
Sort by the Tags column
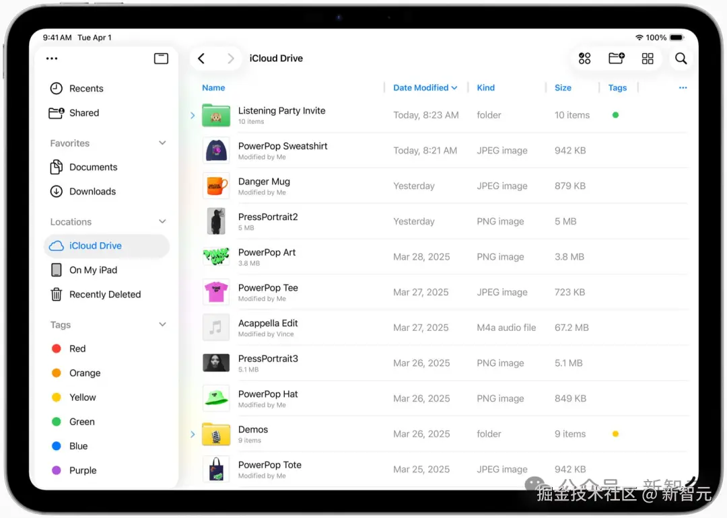[x=617, y=87]
